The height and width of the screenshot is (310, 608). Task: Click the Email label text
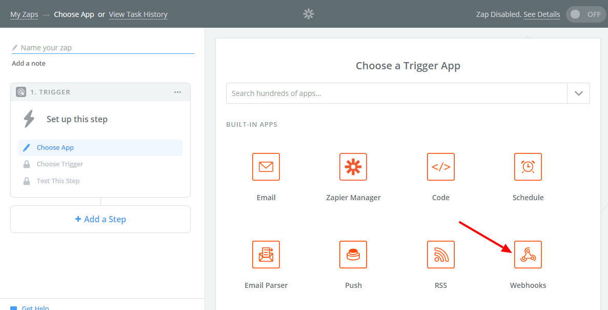point(266,198)
